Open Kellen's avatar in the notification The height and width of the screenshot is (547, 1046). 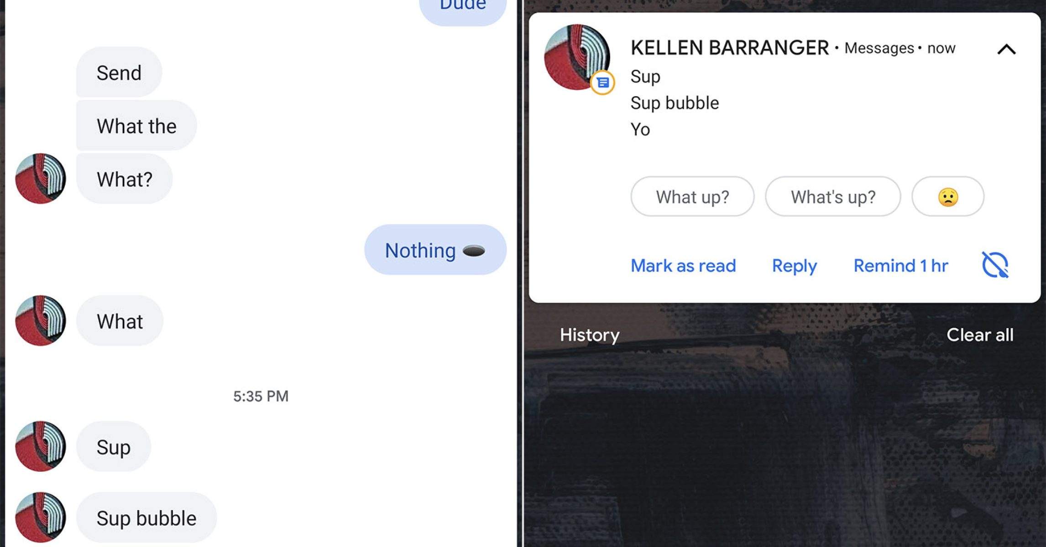577,57
